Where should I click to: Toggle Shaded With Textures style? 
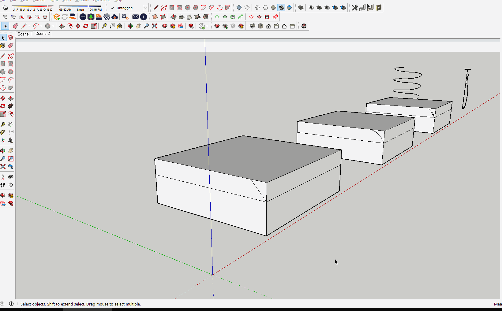281,8
